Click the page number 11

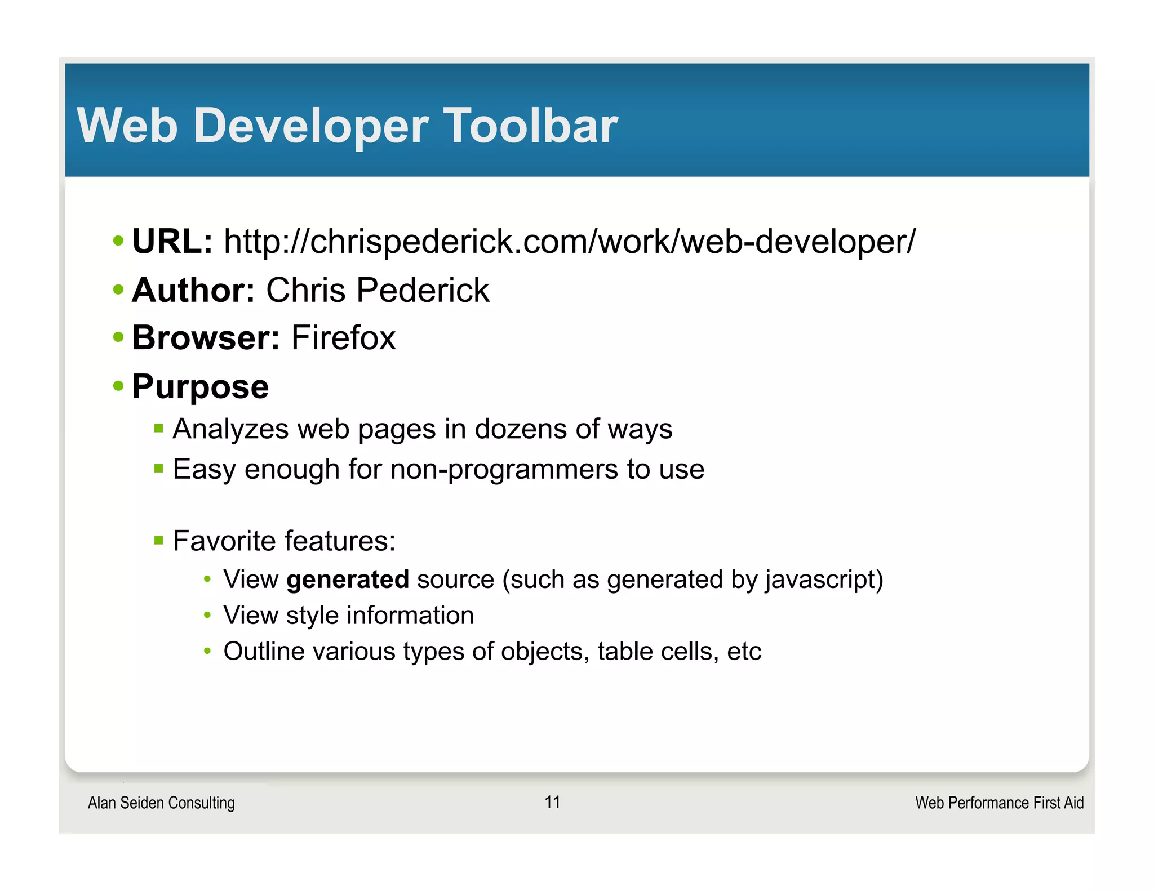click(x=552, y=802)
